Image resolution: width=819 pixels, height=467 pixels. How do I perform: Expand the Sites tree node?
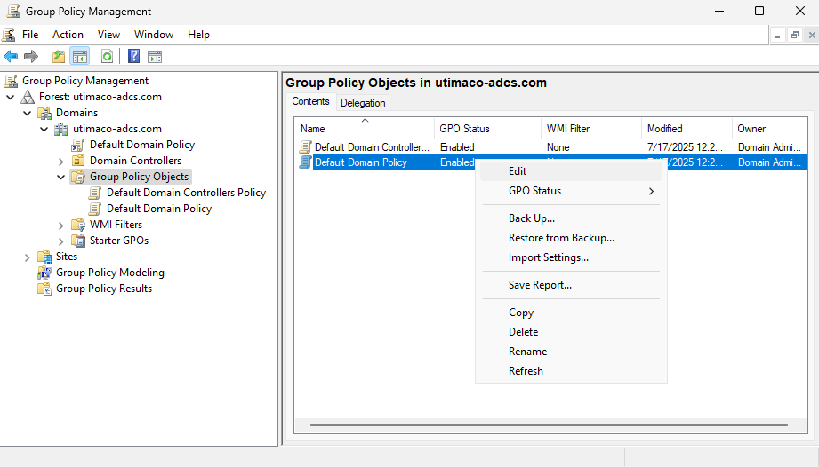27,257
